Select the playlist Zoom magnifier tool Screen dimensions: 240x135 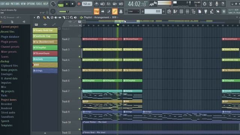click(72, 18)
